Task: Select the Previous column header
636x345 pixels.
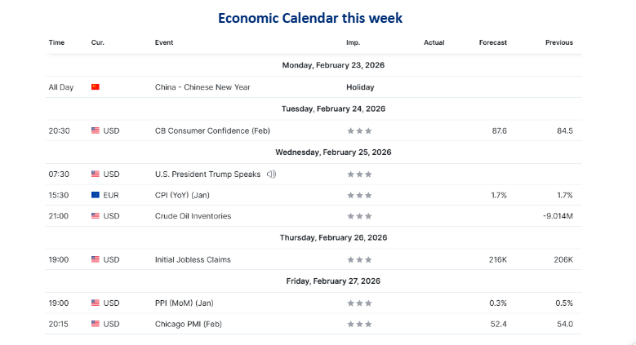Action: pyautogui.click(x=559, y=42)
